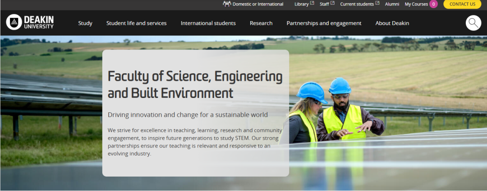Open the International students menu
The image size is (487, 191).
[x=208, y=23]
